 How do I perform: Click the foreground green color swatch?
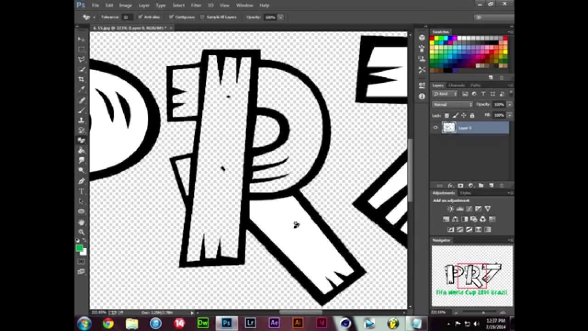click(x=79, y=248)
